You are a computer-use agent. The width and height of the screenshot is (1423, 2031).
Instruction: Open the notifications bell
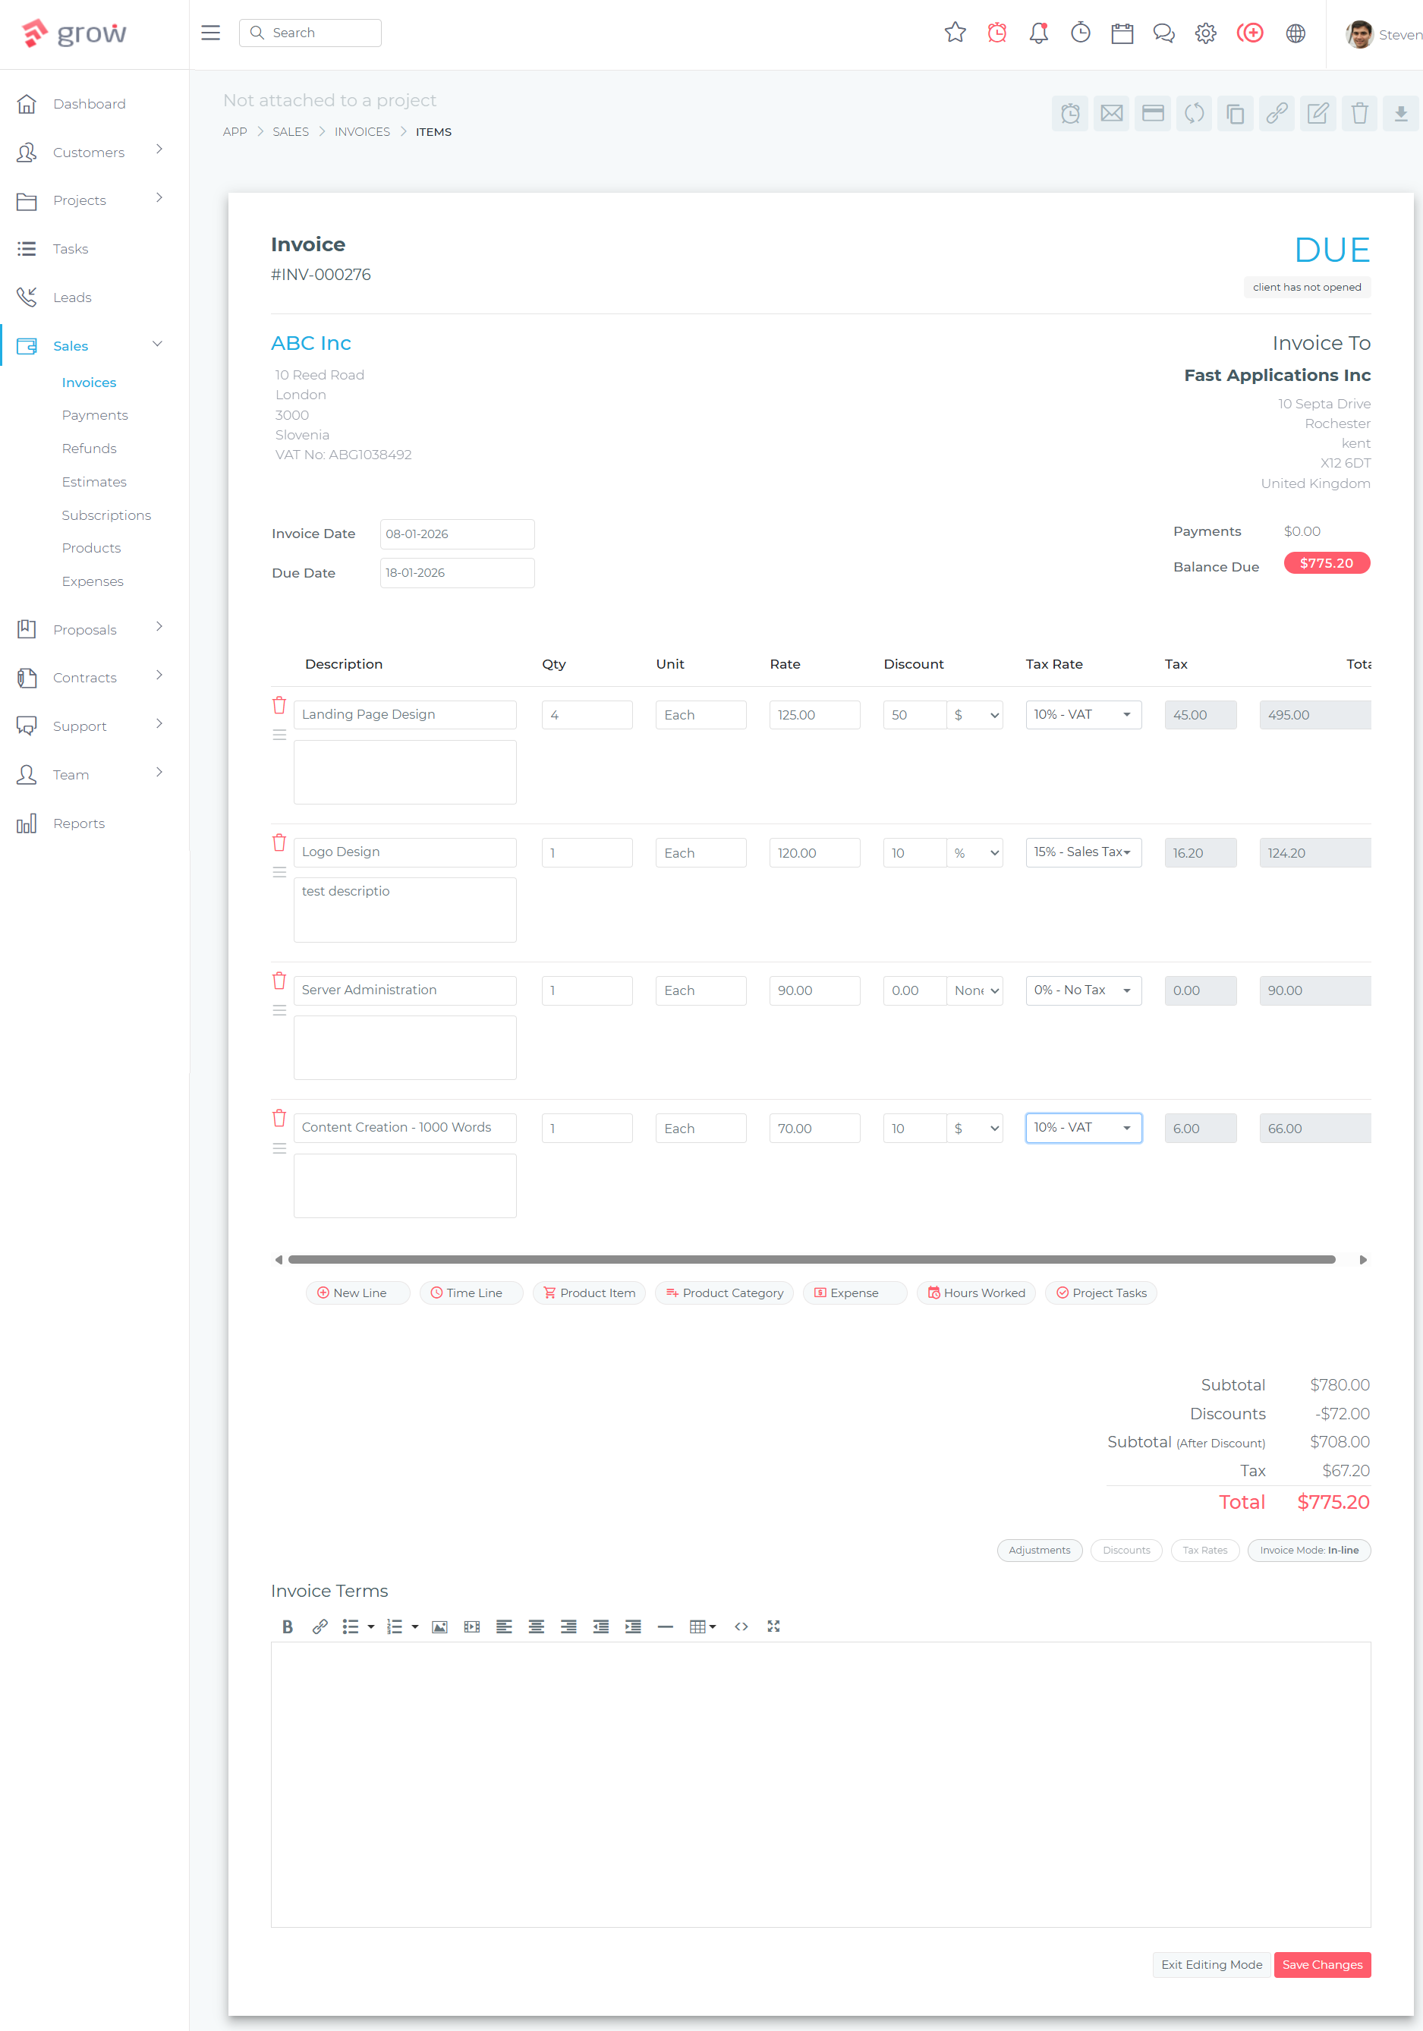(x=1038, y=33)
